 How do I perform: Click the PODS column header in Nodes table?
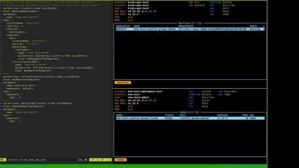click(245, 115)
